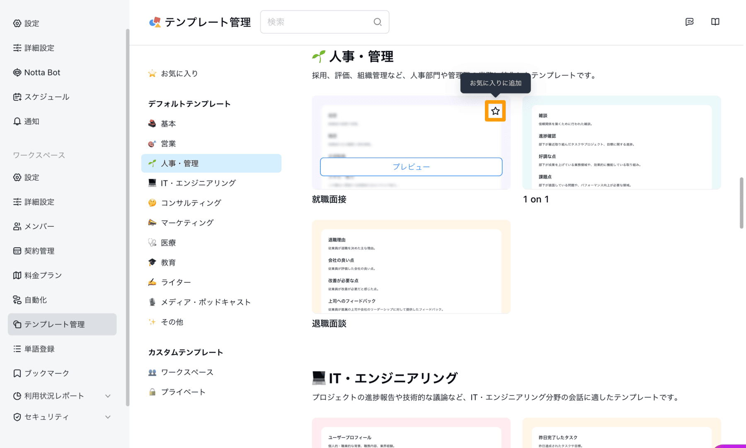The image size is (746, 448).
Task: Open the help book icon in the header
Action: click(715, 22)
